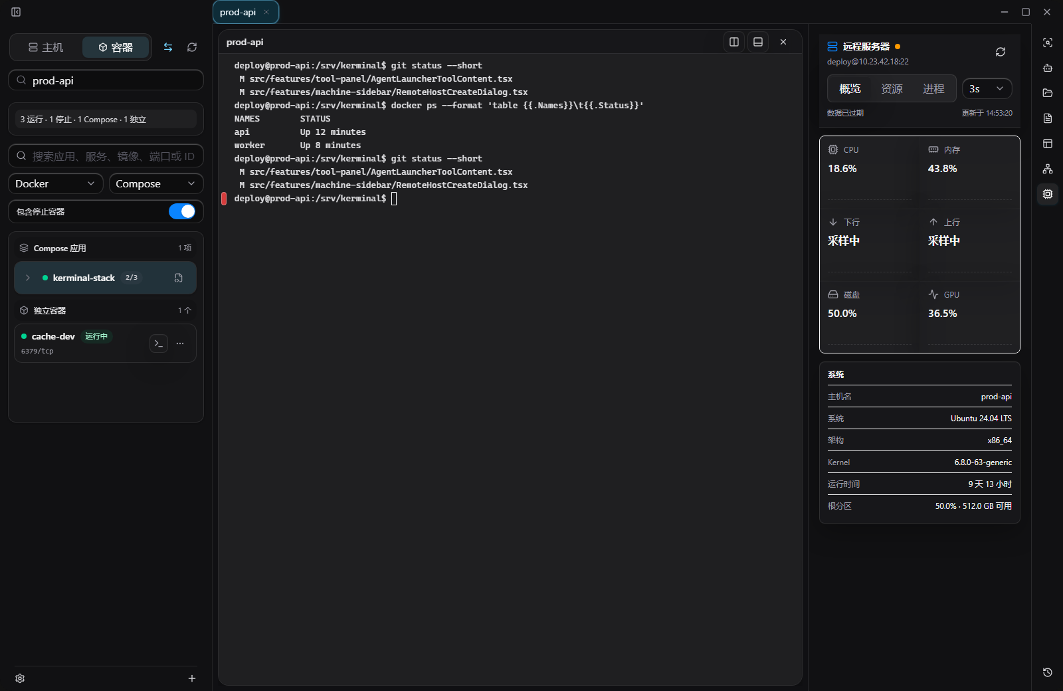Open the AI agent robot tool
This screenshot has width=1063, height=691.
pyautogui.click(x=1048, y=68)
